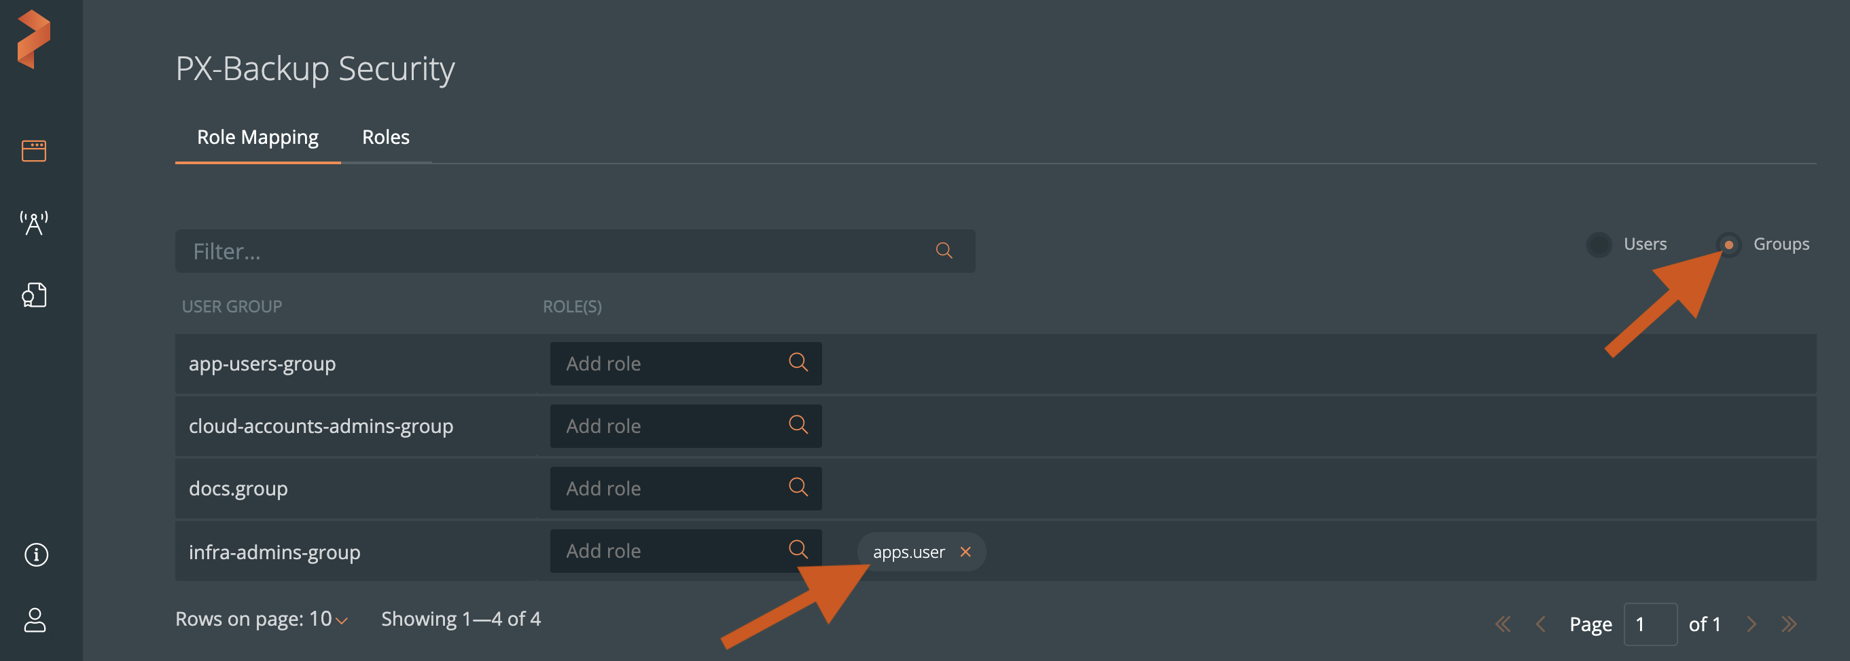
Task: Click the Filter text field
Action: 553,251
